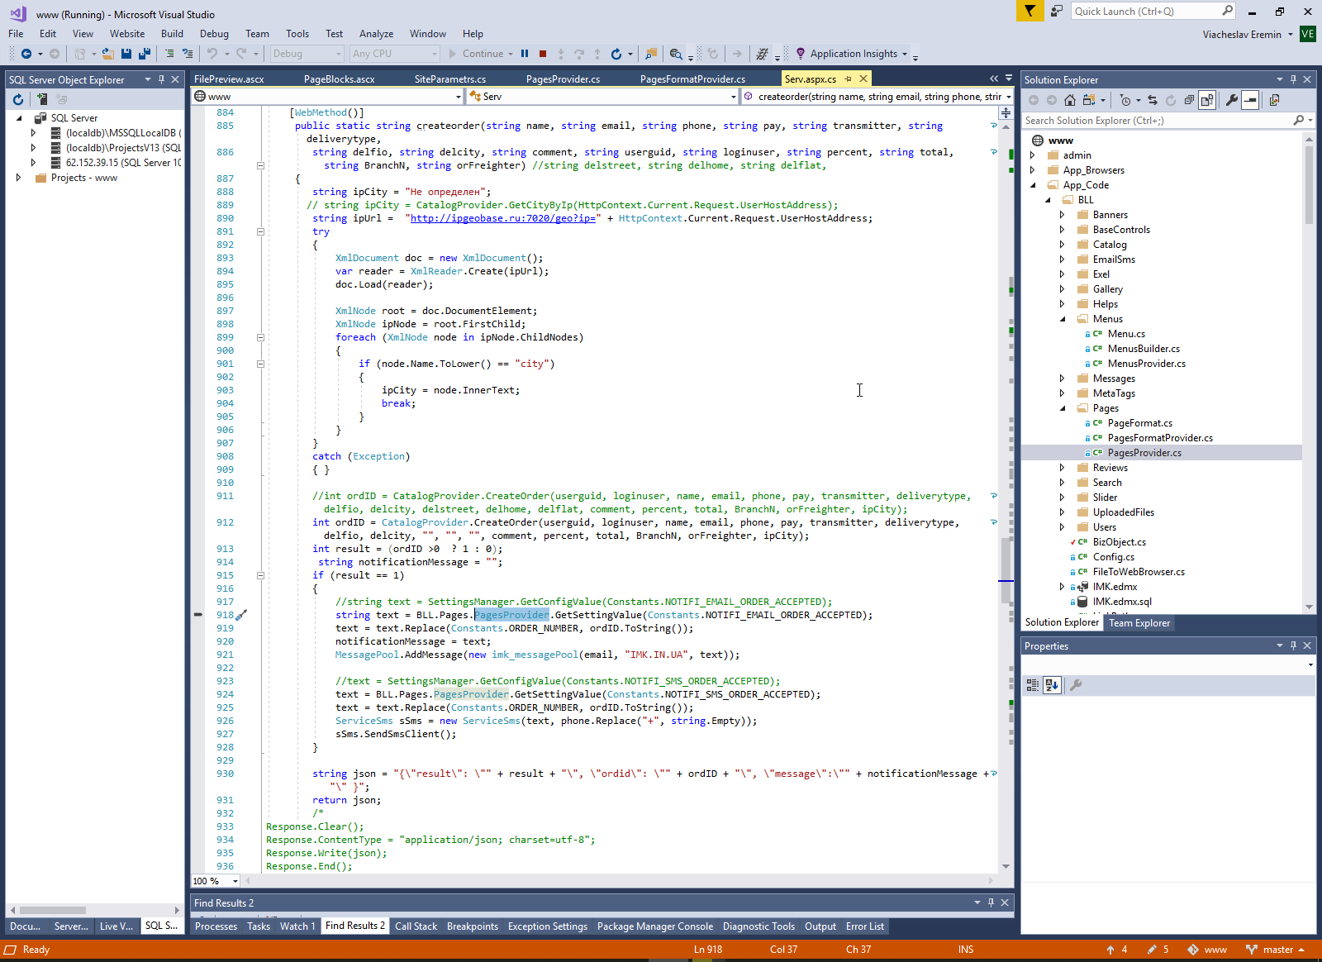1322x962 pixels.
Task: Toggle Alphabetical sort in Properties panel
Action: [1052, 684]
